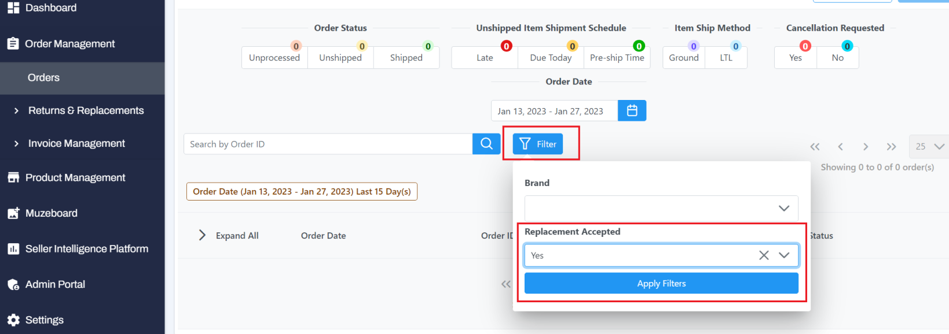
Task: Click the Filter button
Action: (538, 144)
